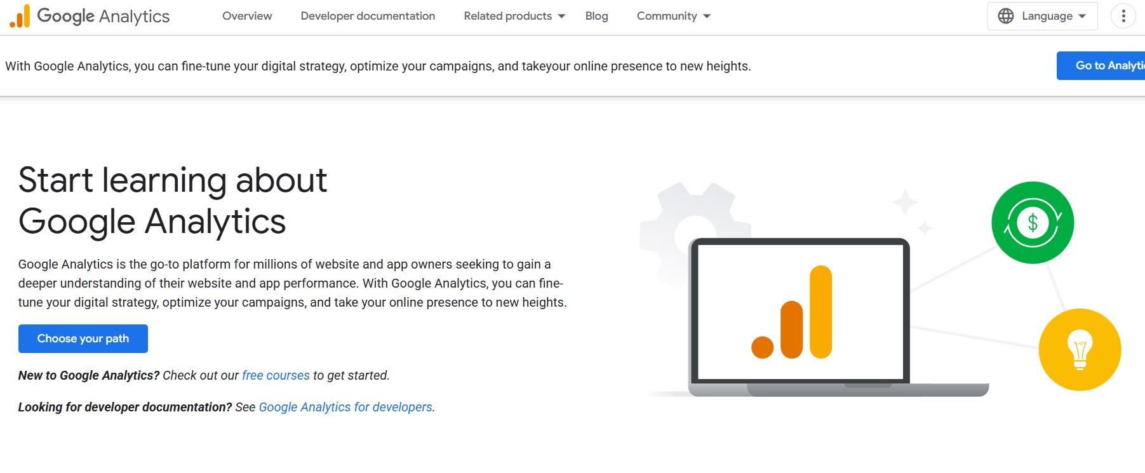
Task: Click the 'New to Google Analytics?' text
Action: point(89,375)
